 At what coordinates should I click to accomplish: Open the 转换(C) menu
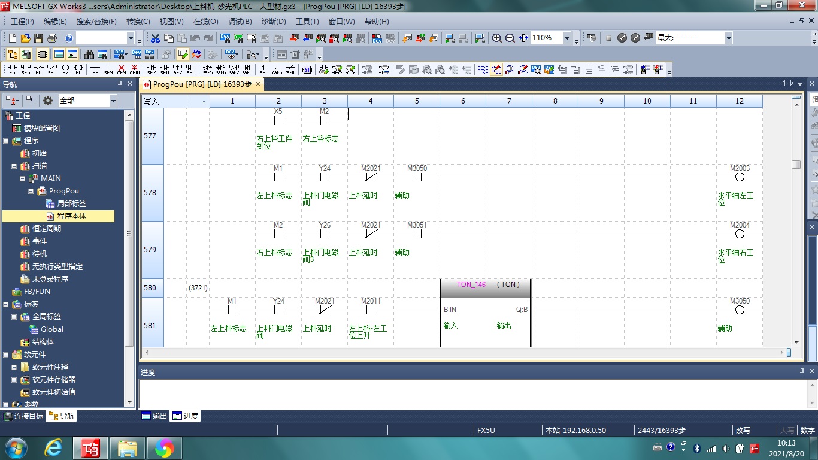coord(138,21)
